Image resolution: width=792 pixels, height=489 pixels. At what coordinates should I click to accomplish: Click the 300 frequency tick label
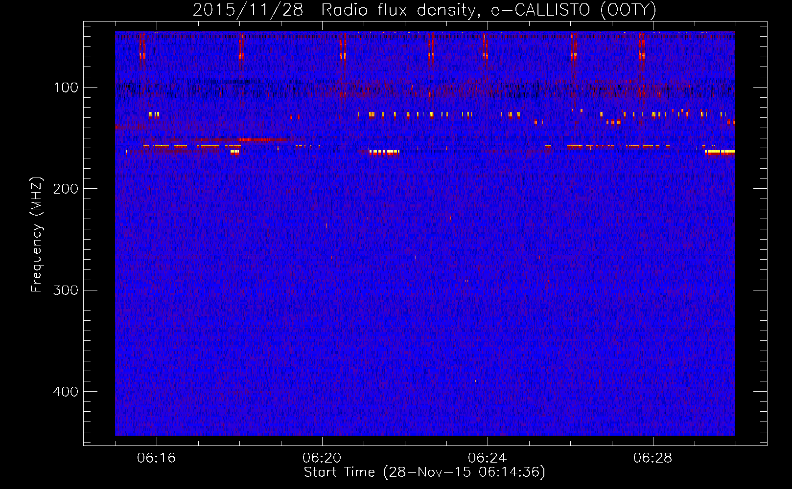(x=66, y=290)
